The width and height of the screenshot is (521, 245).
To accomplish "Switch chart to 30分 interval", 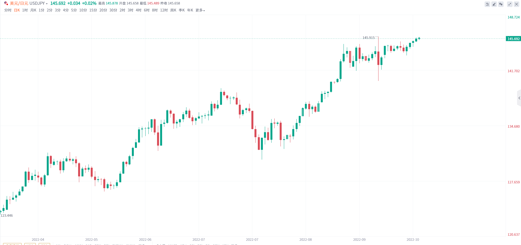I will click(113, 10).
